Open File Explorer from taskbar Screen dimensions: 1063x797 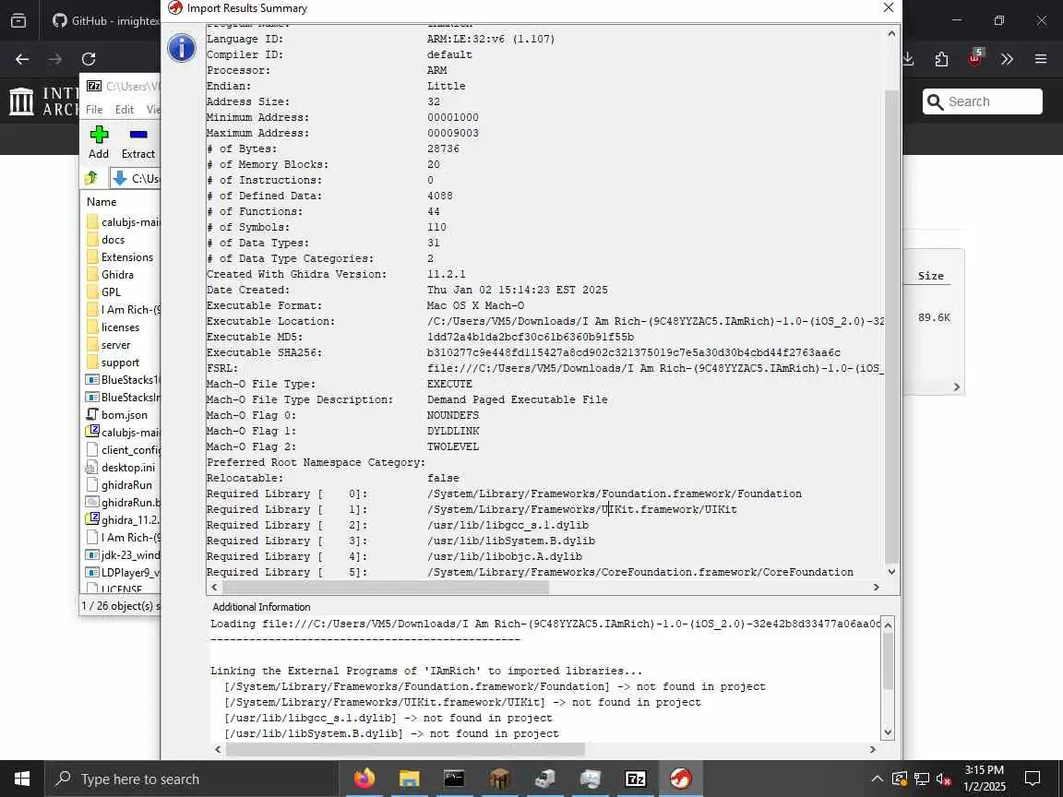(409, 779)
